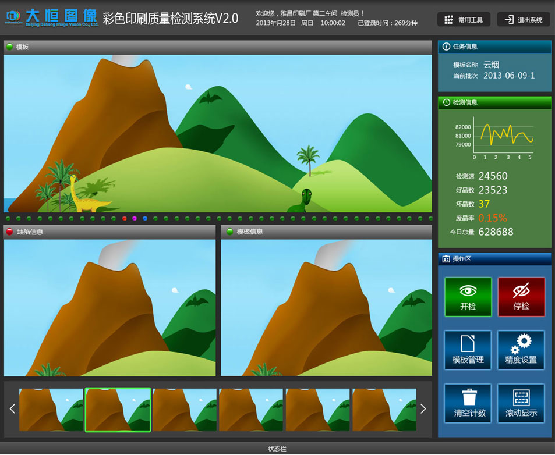Click the 开检 start inspection eye icon

(468, 291)
